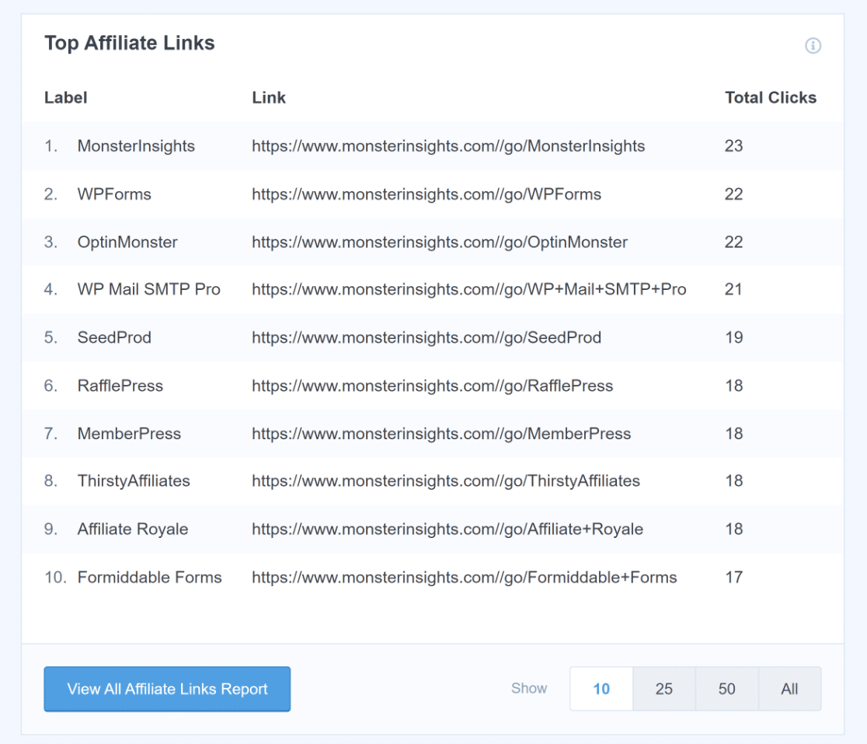The height and width of the screenshot is (744, 867).
Task: Click the MonsterInsights label in row 1
Action: coord(136,146)
